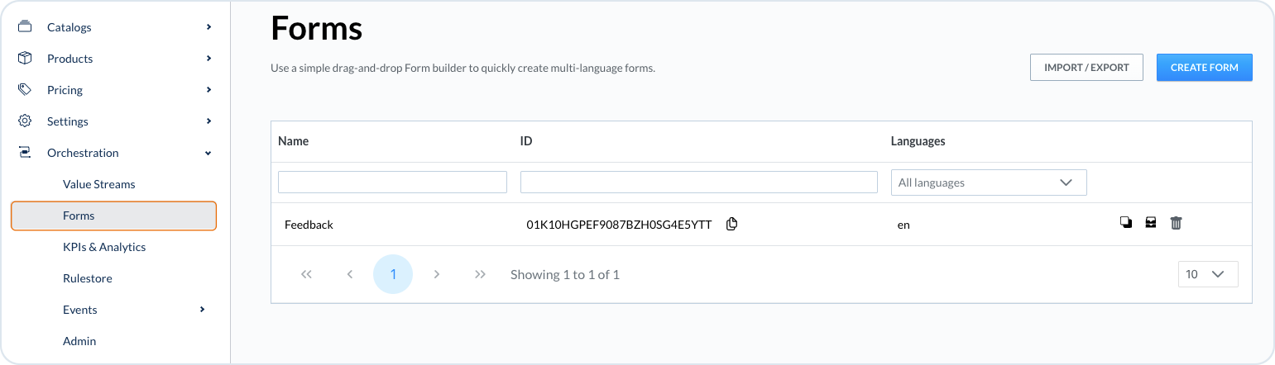1275x365 pixels.
Task: Open Value Streams in the sidebar
Action: pos(98,184)
